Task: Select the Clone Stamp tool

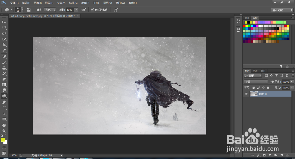Action: click(4, 68)
